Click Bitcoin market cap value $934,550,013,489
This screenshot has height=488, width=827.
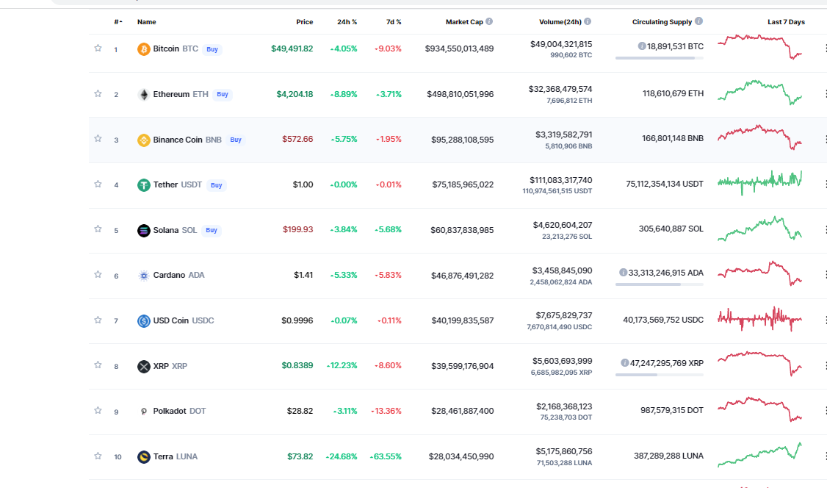459,49
